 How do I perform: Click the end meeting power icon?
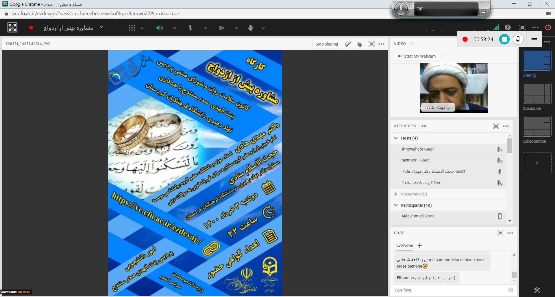pyautogui.click(x=548, y=27)
